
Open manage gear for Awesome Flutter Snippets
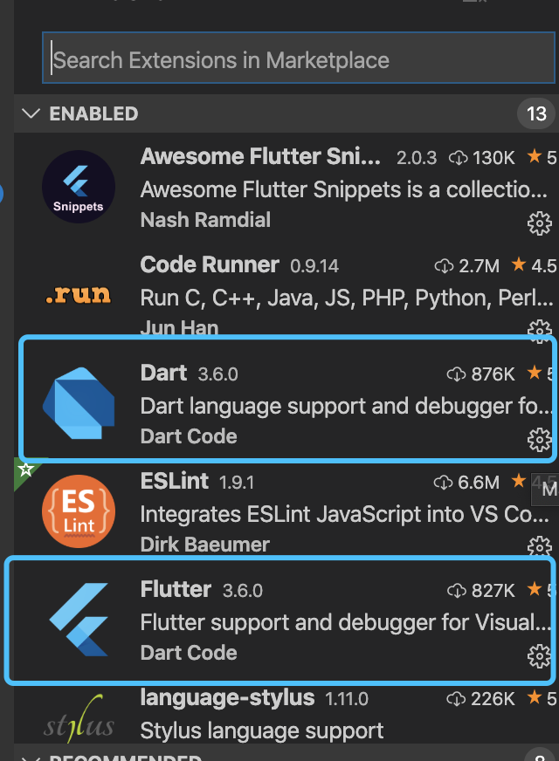tap(540, 223)
